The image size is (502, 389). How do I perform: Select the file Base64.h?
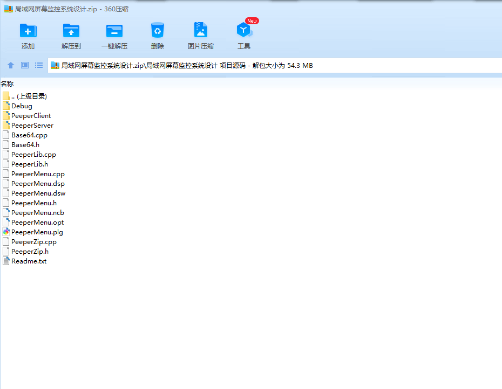[21, 145]
